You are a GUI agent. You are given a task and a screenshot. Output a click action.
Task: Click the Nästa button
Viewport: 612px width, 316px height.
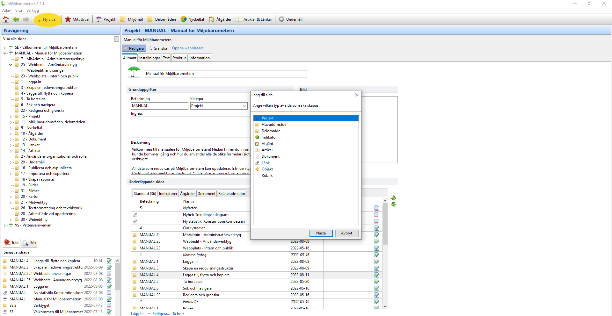321,233
